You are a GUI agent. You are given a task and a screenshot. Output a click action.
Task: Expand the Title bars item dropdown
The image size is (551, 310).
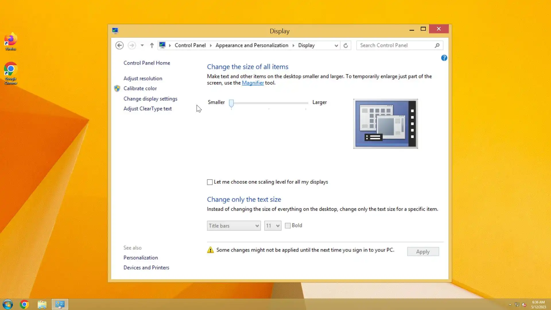click(x=234, y=226)
